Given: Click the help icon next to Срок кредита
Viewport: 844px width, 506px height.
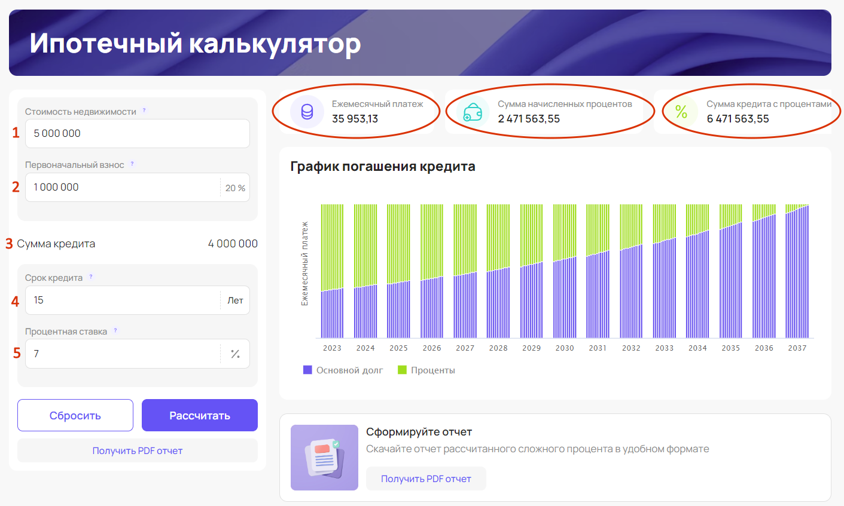Looking at the screenshot, I should 91,277.
